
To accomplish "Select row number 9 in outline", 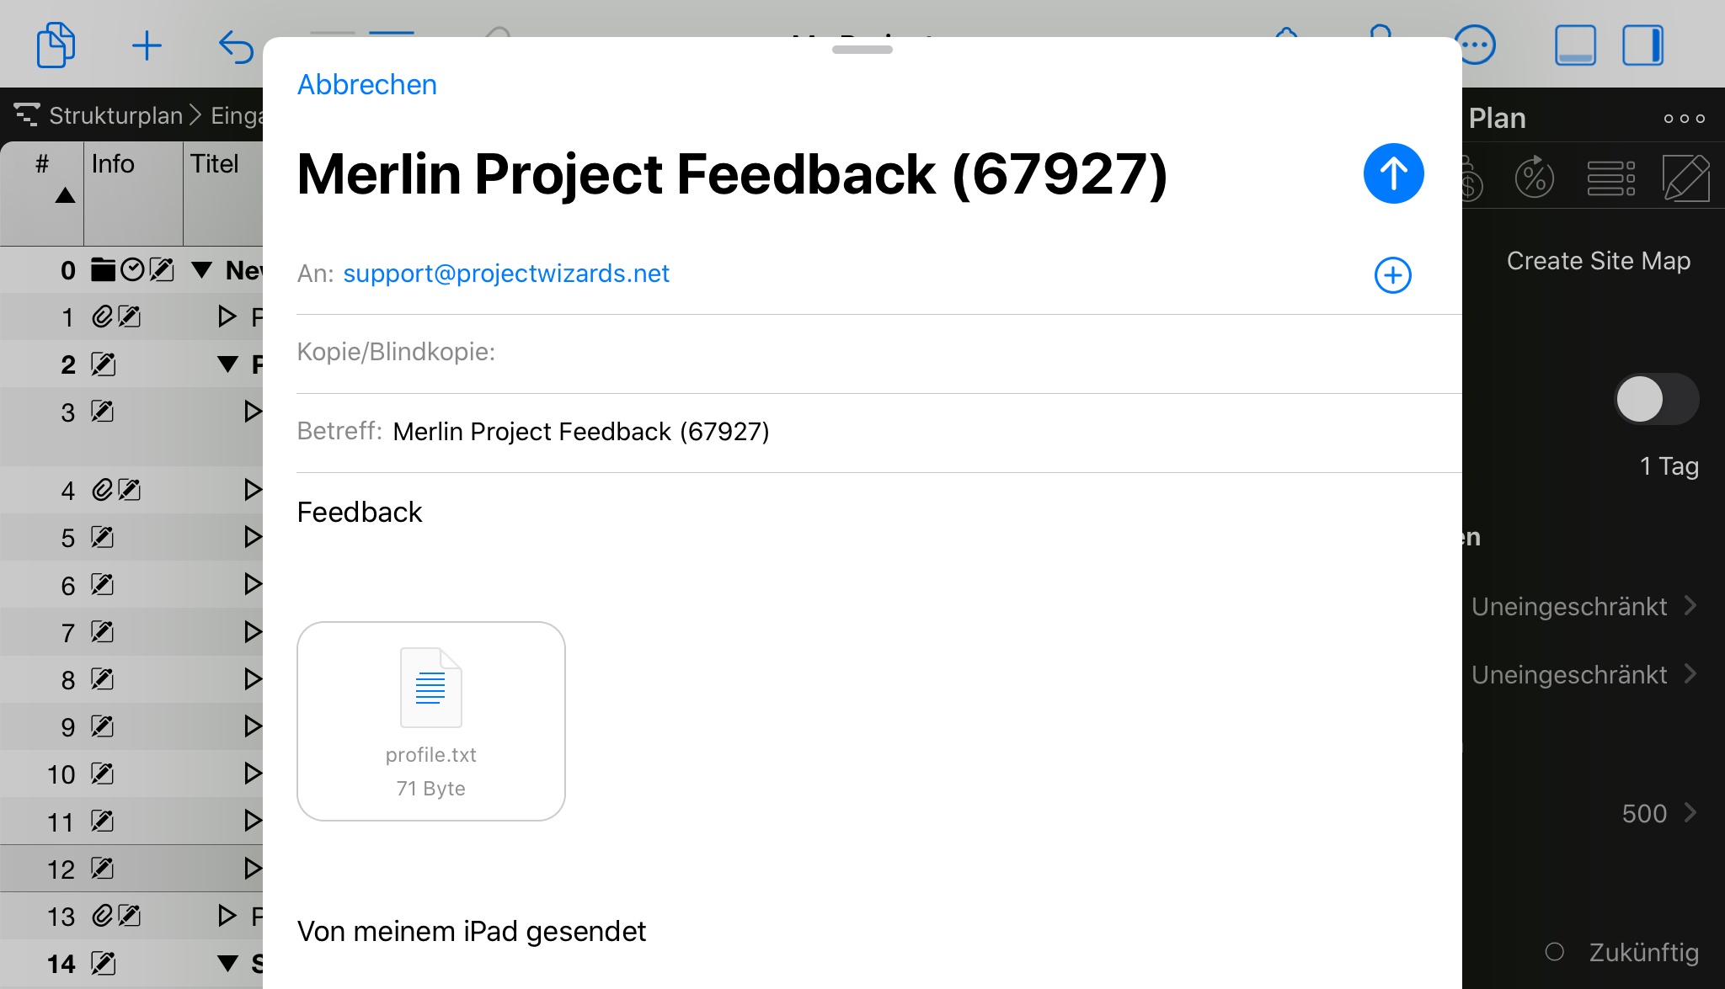I will point(68,726).
